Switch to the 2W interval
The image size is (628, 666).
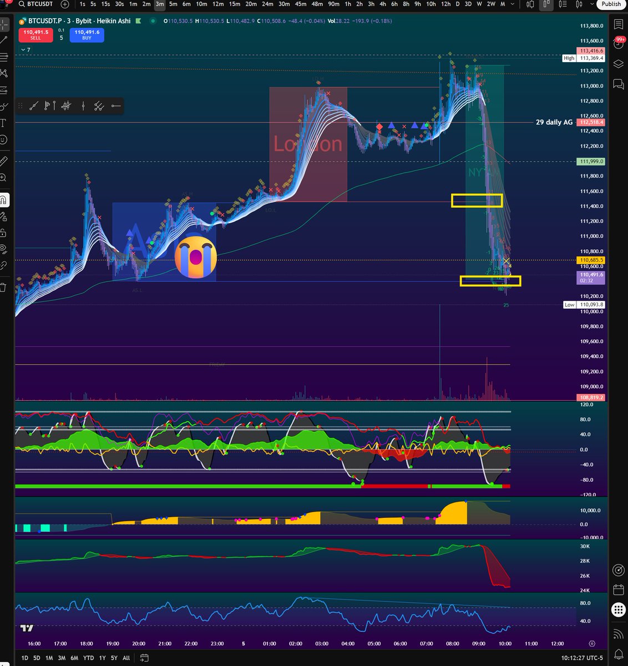coord(491,4)
